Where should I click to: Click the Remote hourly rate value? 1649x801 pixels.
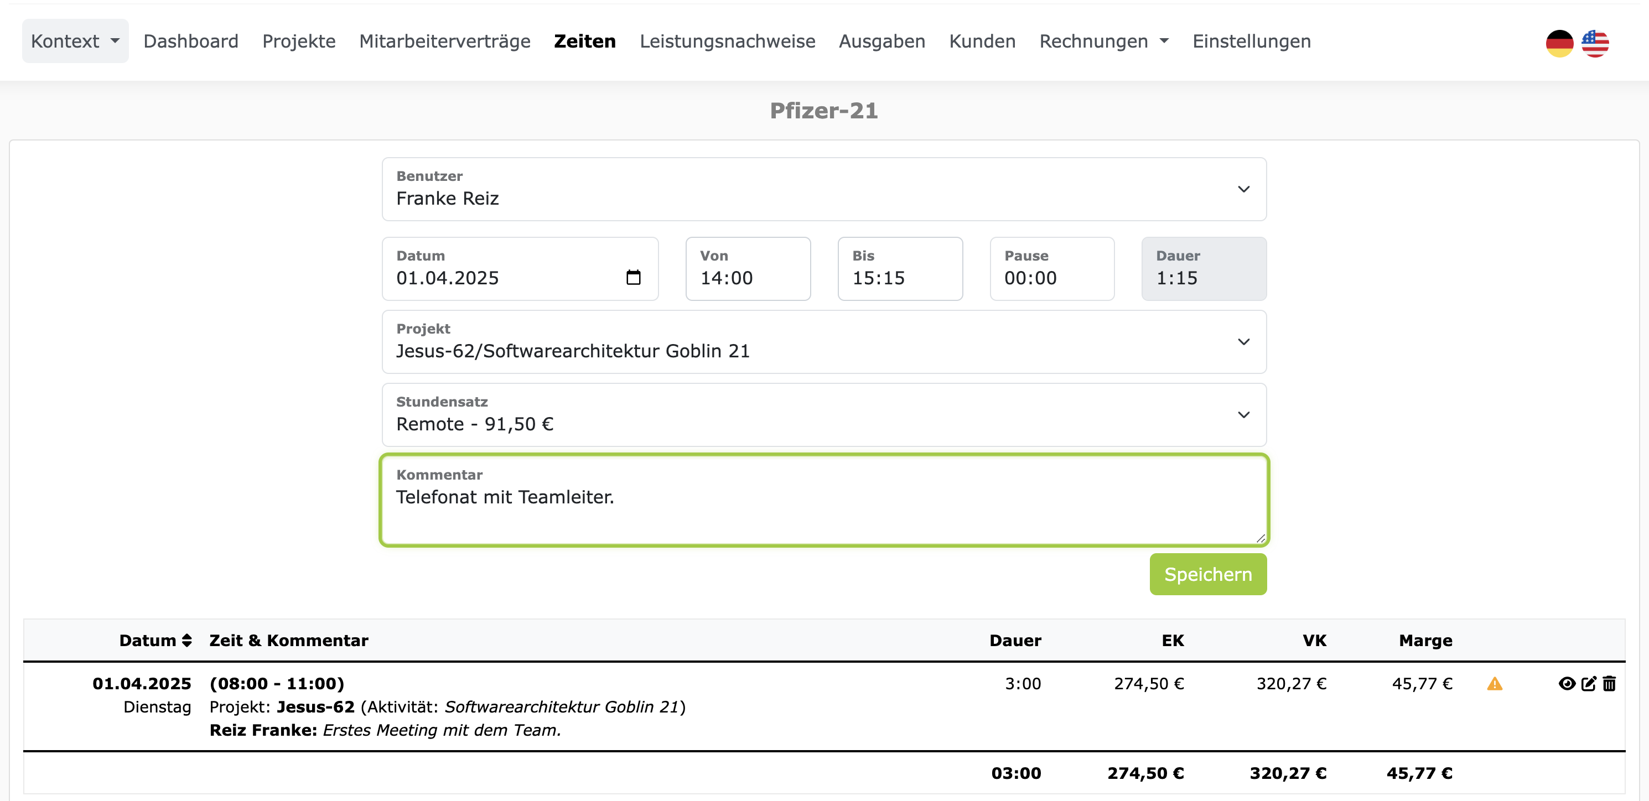coord(474,424)
